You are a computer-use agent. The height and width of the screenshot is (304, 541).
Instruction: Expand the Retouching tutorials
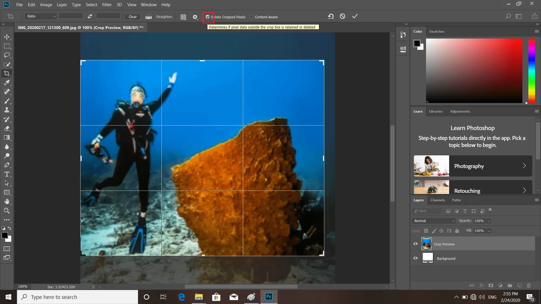pyautogui.click(x=473, y=187)
